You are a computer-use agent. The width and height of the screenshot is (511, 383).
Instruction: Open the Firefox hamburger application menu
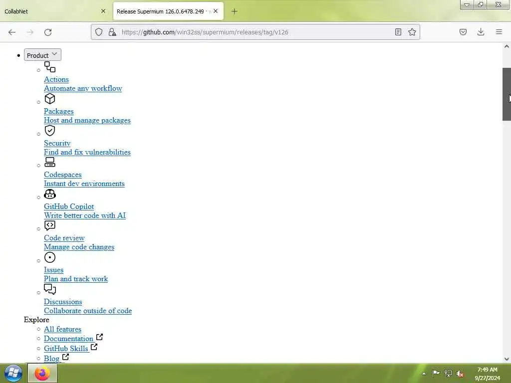499,32
